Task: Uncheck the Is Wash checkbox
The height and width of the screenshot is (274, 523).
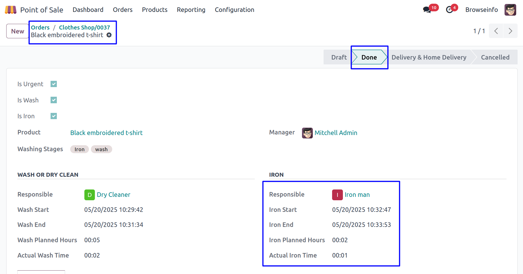Action: (54, 100)
